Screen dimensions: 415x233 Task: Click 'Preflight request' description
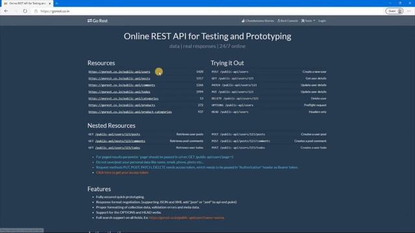[x=315, y=105]
